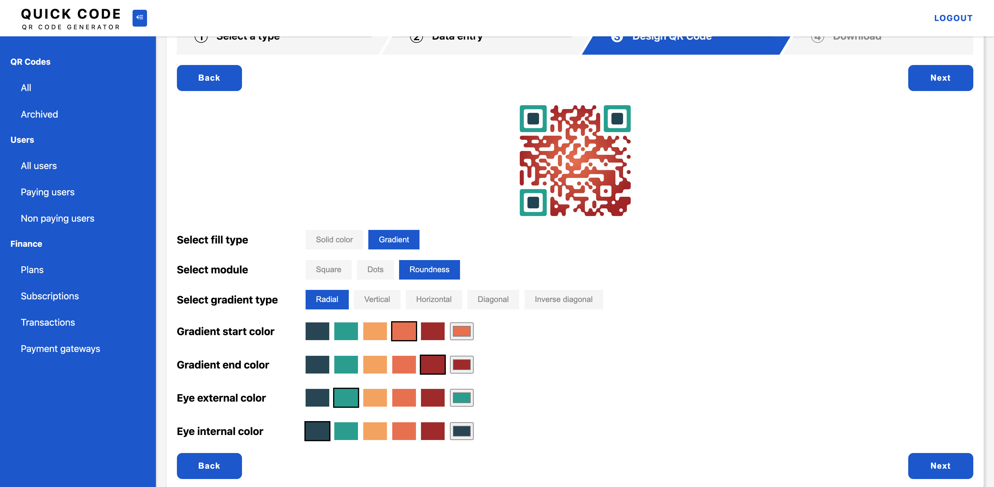Select Inverse diagonal gradient type
This screenshot has width=994, height=487.
tap(563, 300)
